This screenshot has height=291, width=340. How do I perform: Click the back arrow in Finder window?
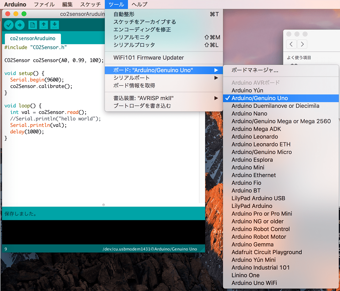coord(292,44)
